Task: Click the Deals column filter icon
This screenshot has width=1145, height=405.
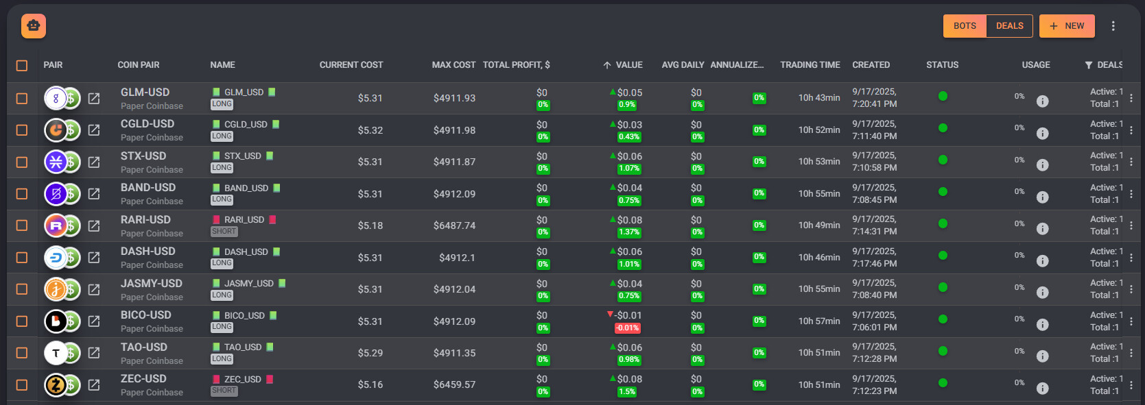Action: point(1088,65)
